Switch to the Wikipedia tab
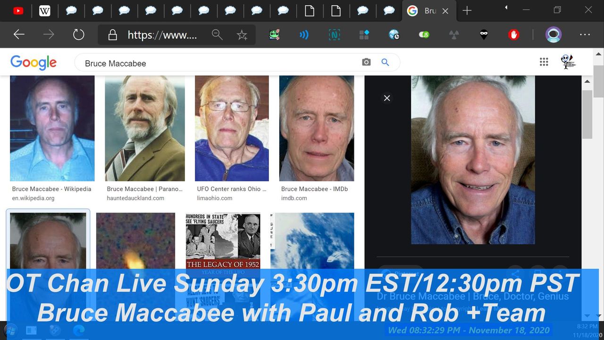 coord(44,11)
